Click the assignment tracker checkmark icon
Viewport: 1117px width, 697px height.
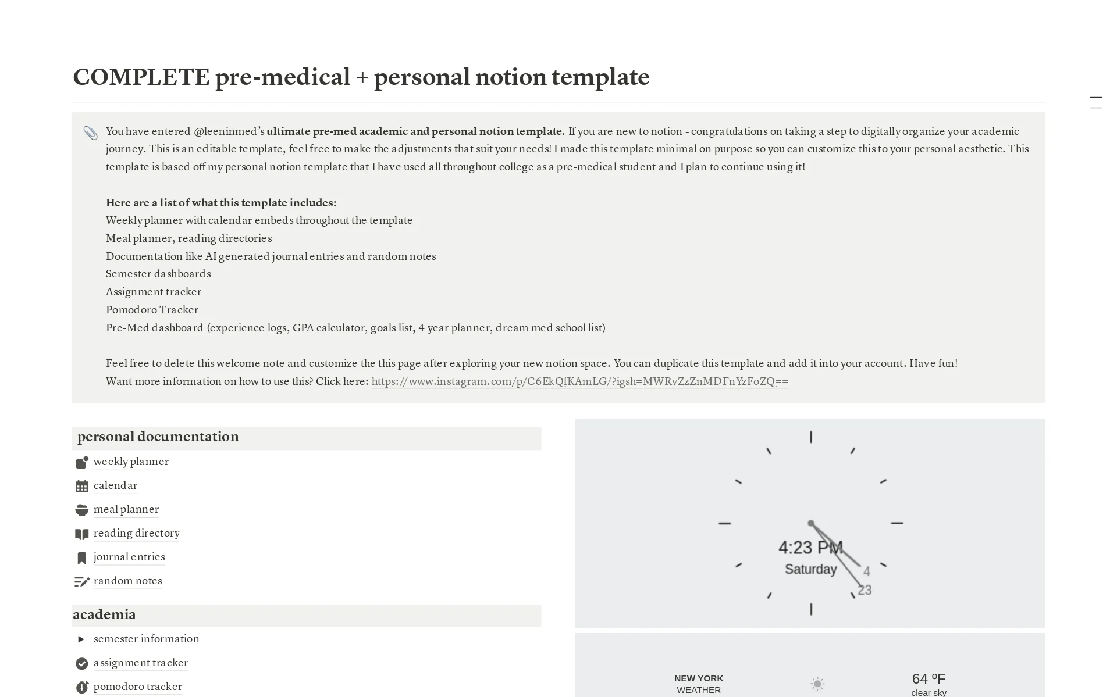81,663
